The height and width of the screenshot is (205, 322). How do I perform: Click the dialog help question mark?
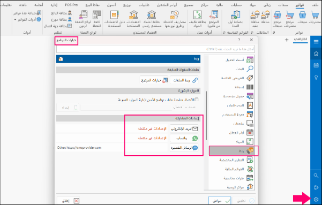(239, 40)
